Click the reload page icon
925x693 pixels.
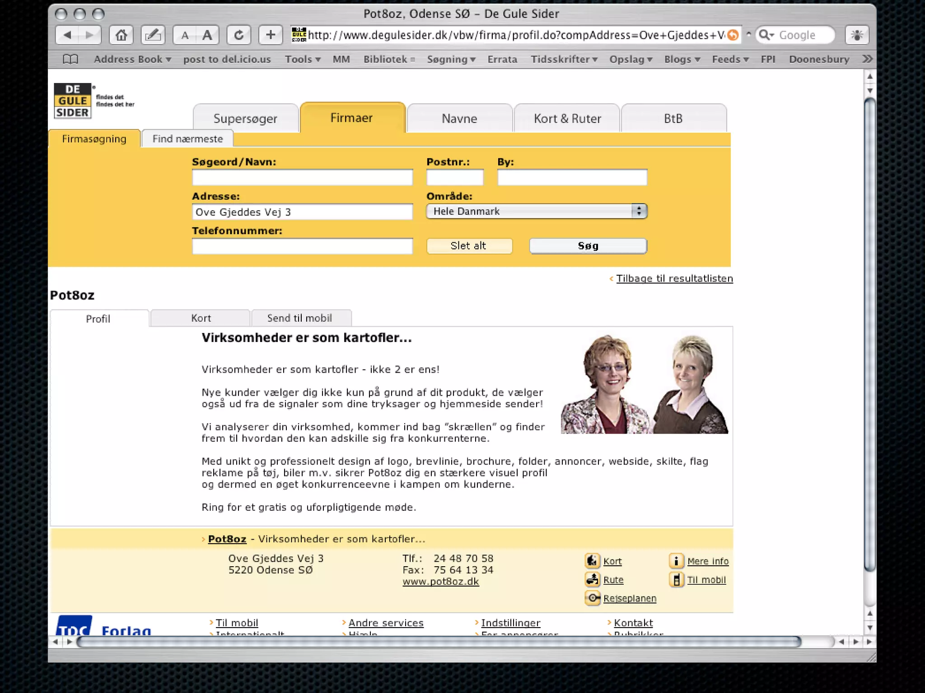coord(238,35)
